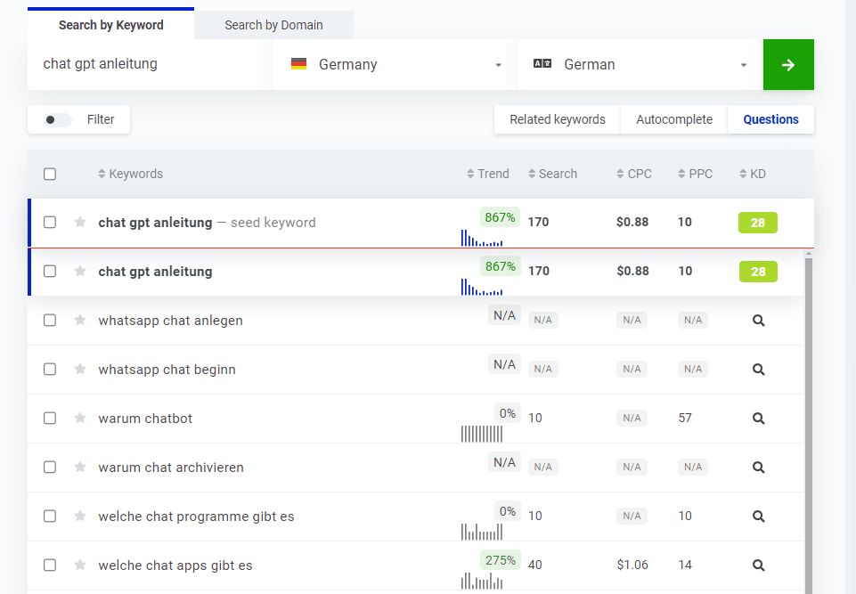Sort by Trend column
856x594 pixels.
[488, 174]
